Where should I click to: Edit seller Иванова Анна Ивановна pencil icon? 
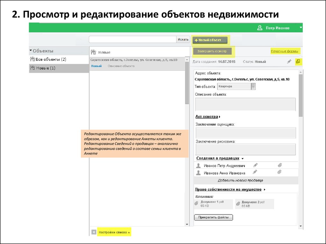[255, 172]
